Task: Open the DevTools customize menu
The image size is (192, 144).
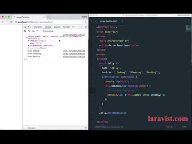Action: (x=82, y=27)
